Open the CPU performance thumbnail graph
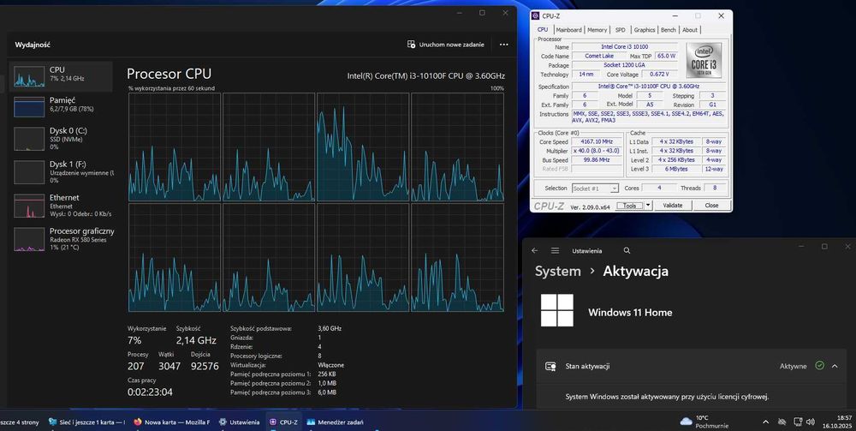 pyautogui.click(x=29, y=77)
